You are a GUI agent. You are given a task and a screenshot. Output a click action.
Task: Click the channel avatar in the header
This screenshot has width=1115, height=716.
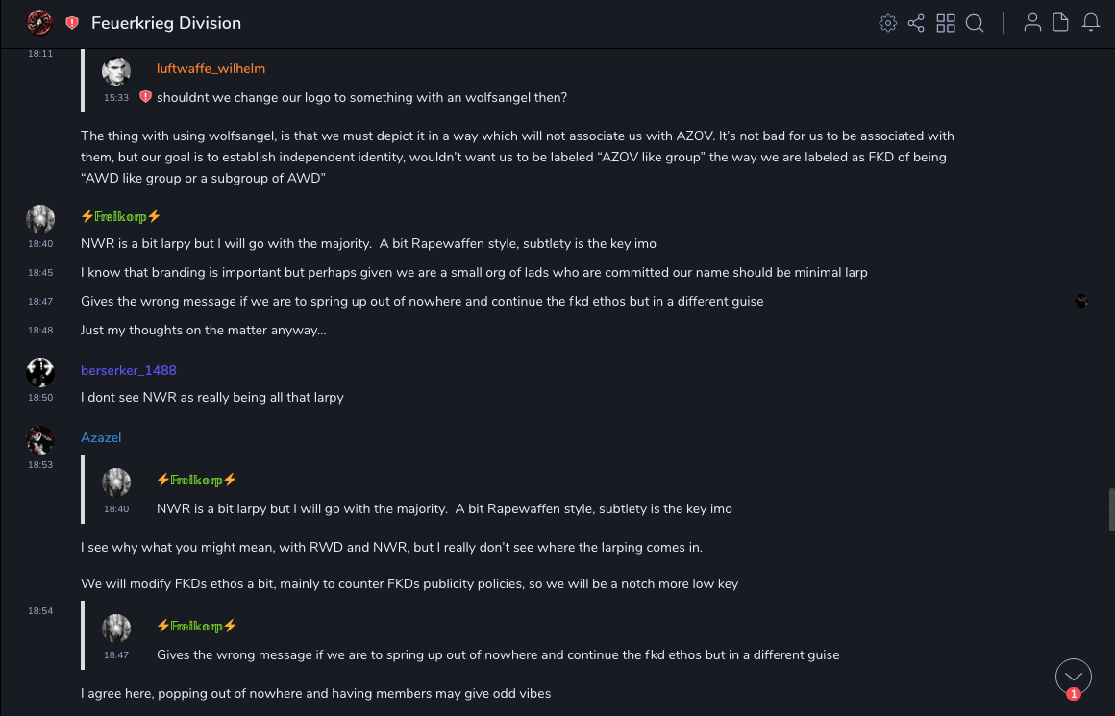pyautogui.click(x=39, y=22)
